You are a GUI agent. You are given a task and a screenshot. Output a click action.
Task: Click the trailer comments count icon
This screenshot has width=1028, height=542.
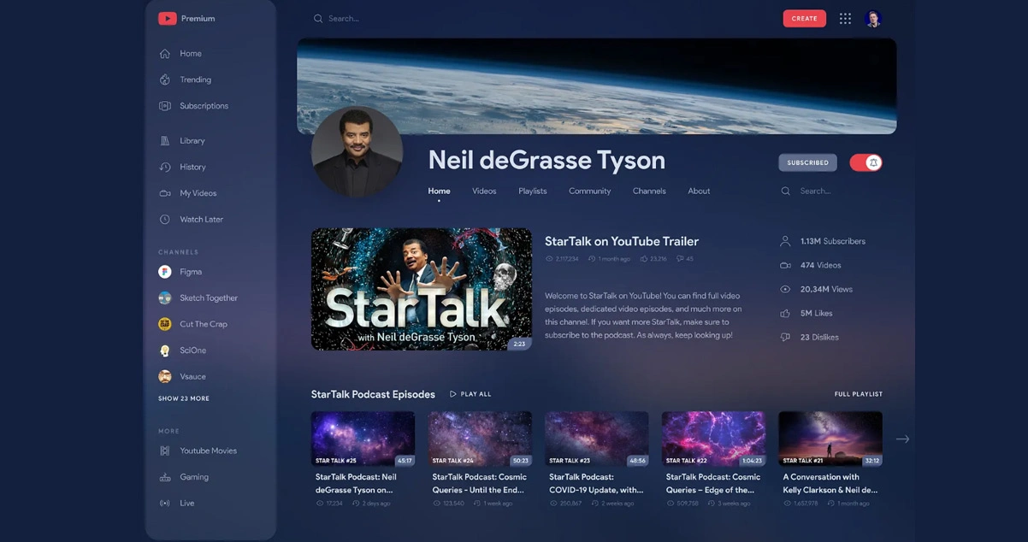[680, 259]
